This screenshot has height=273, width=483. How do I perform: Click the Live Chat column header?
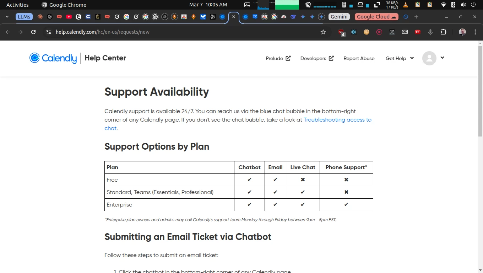tap(303, 167)
